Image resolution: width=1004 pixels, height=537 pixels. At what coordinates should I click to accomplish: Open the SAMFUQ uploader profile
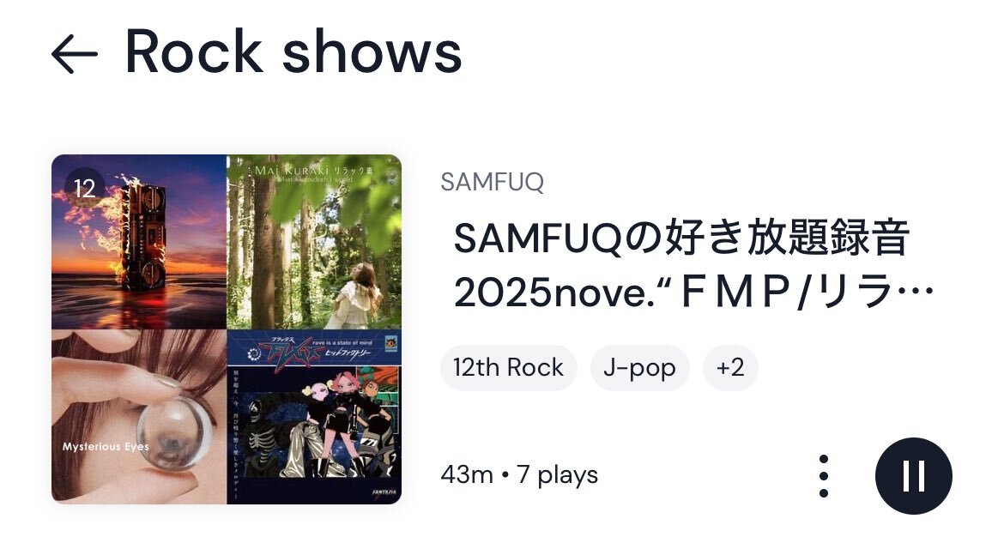tap(492, 182)
